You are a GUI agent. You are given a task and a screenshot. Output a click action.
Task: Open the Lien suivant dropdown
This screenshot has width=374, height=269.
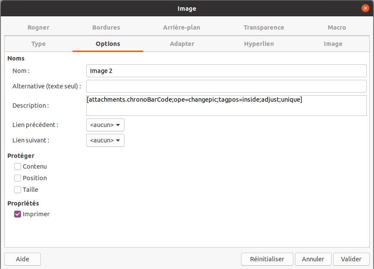105,140
